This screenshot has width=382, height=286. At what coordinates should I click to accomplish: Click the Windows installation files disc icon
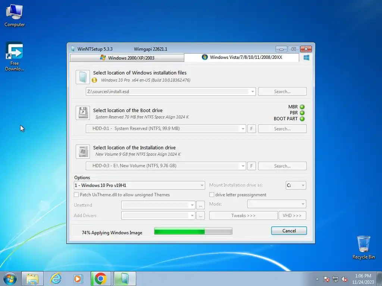83,77
